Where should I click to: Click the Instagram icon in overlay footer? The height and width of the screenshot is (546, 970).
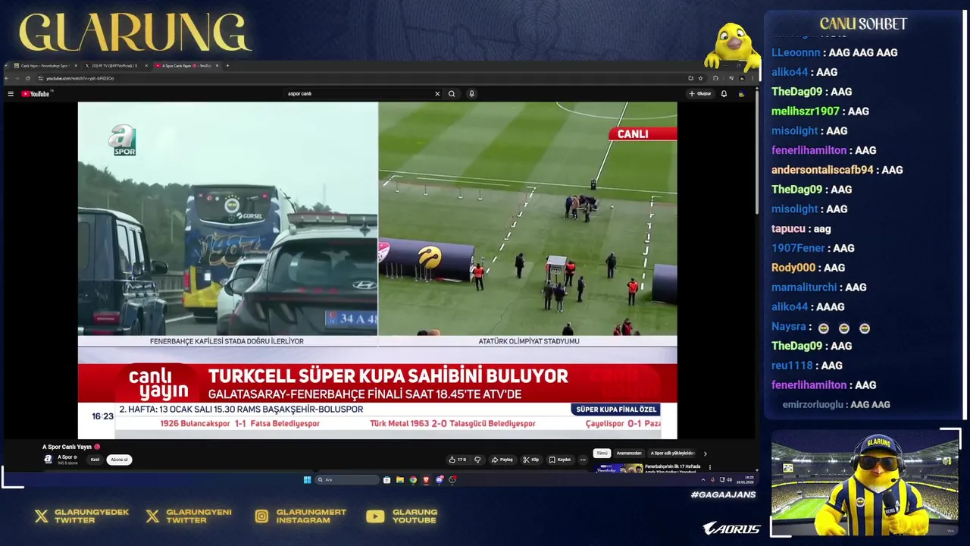coord(261,516)
